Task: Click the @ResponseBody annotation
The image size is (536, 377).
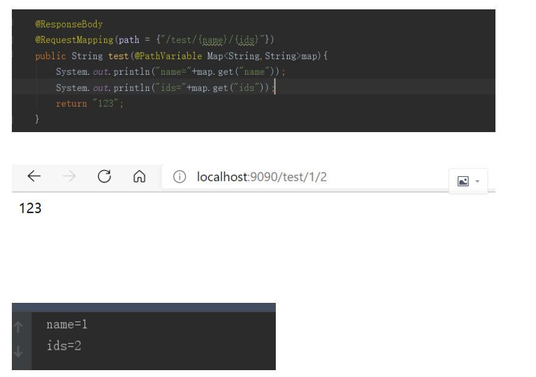Action: point(69,24)
